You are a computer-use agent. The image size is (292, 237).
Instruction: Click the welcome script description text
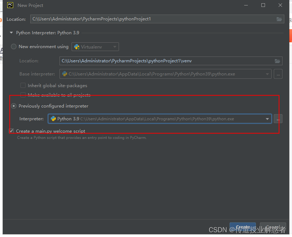point(82,138)
